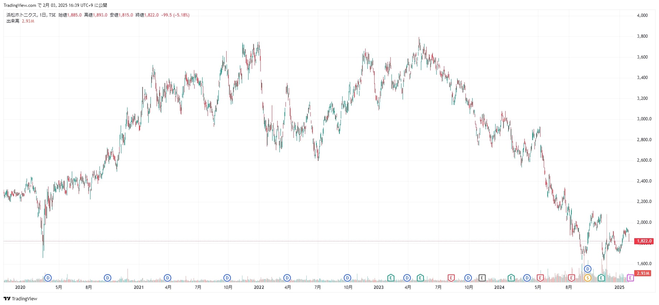Select the dividend D marker beside 10月 2022
659x305 pixels.
[x=347, y=278]
